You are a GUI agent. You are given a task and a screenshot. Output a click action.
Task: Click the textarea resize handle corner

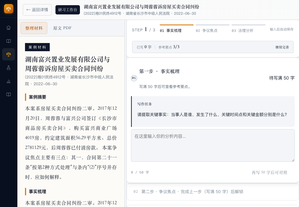pos(293,160)
